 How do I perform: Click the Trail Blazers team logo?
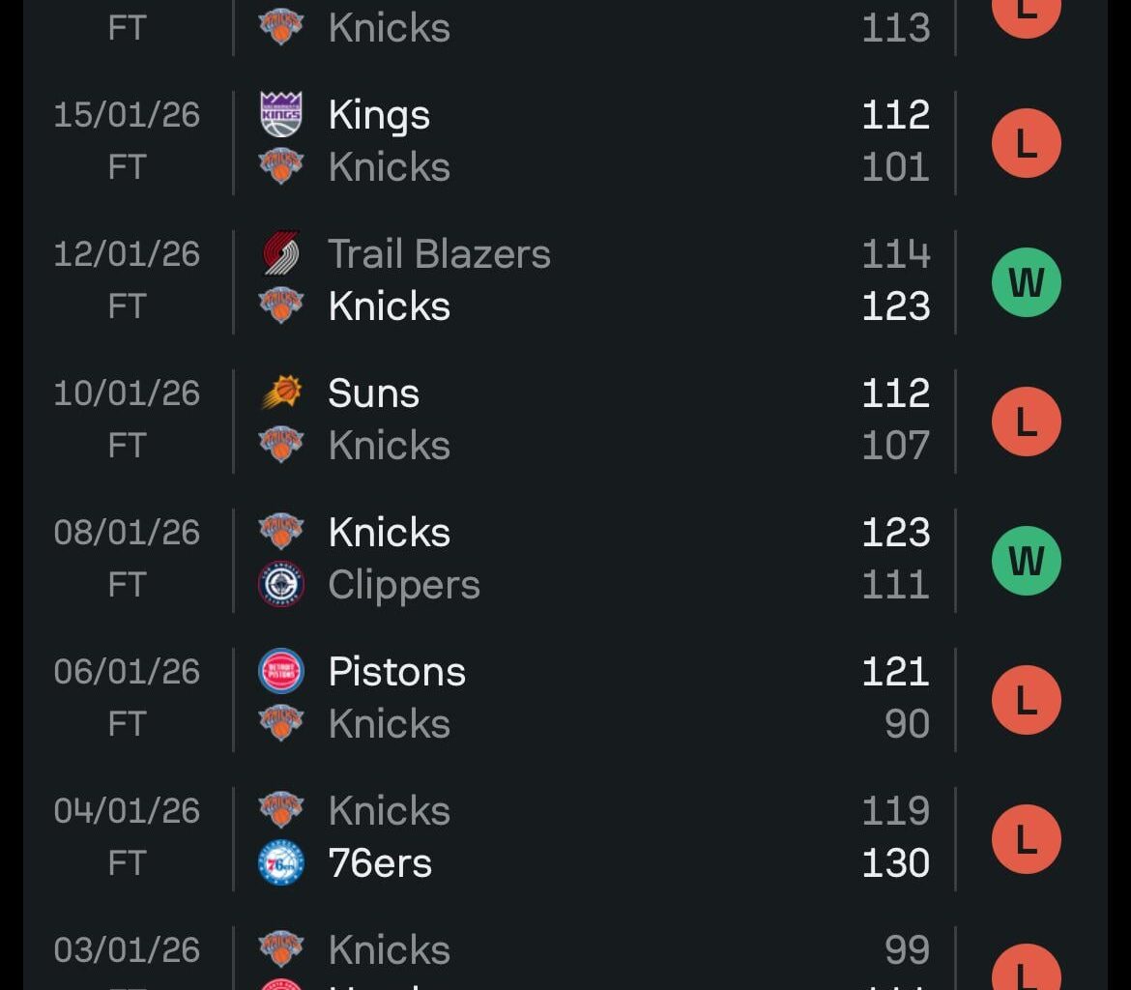[281, 254]
